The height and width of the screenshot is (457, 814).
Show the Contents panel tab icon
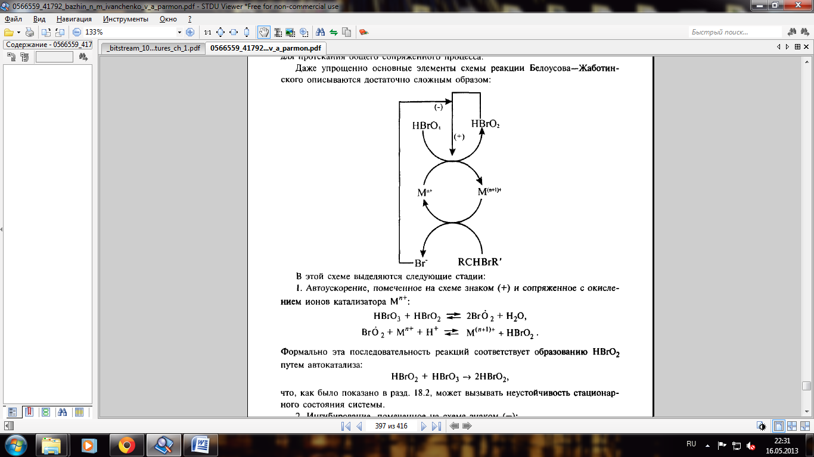coord(13,412)
